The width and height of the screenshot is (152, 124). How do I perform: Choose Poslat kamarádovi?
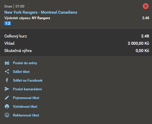[x=27, y=89]
